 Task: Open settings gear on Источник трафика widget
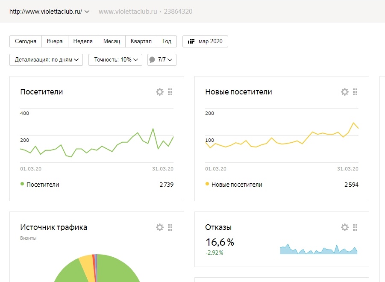159,227
